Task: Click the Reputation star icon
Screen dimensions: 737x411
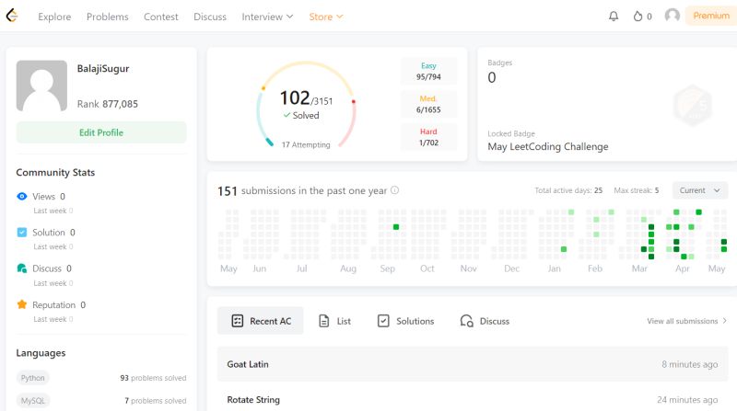Action: pyautogui.click(x=21, y=304)
